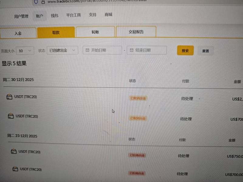The height and width of the screenshot is (182, 243).
Task: Click the first 已取消出金 status badge
Action: click(138, 98)
